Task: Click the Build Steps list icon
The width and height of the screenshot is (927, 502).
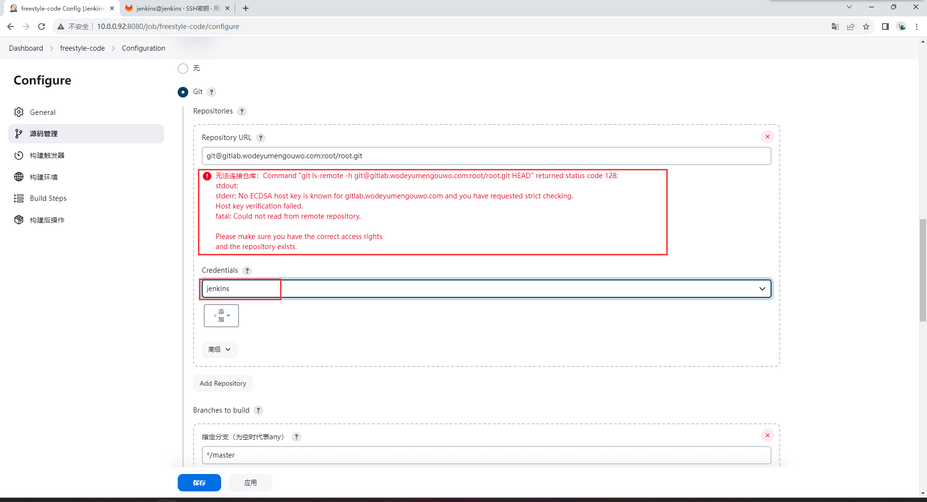Action: [x=19, y=198]
